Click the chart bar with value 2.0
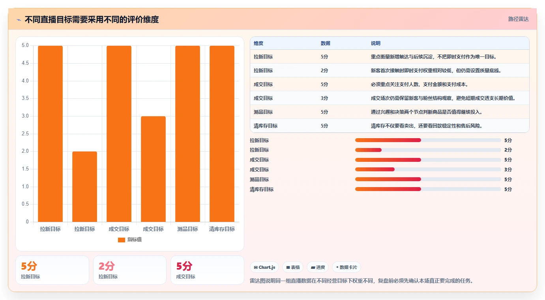545x300 pixels. [x=84, y=187]
